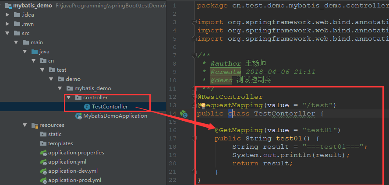Click the mybatis_demo project module icon

pyautogui.click(x=8, y=5)
